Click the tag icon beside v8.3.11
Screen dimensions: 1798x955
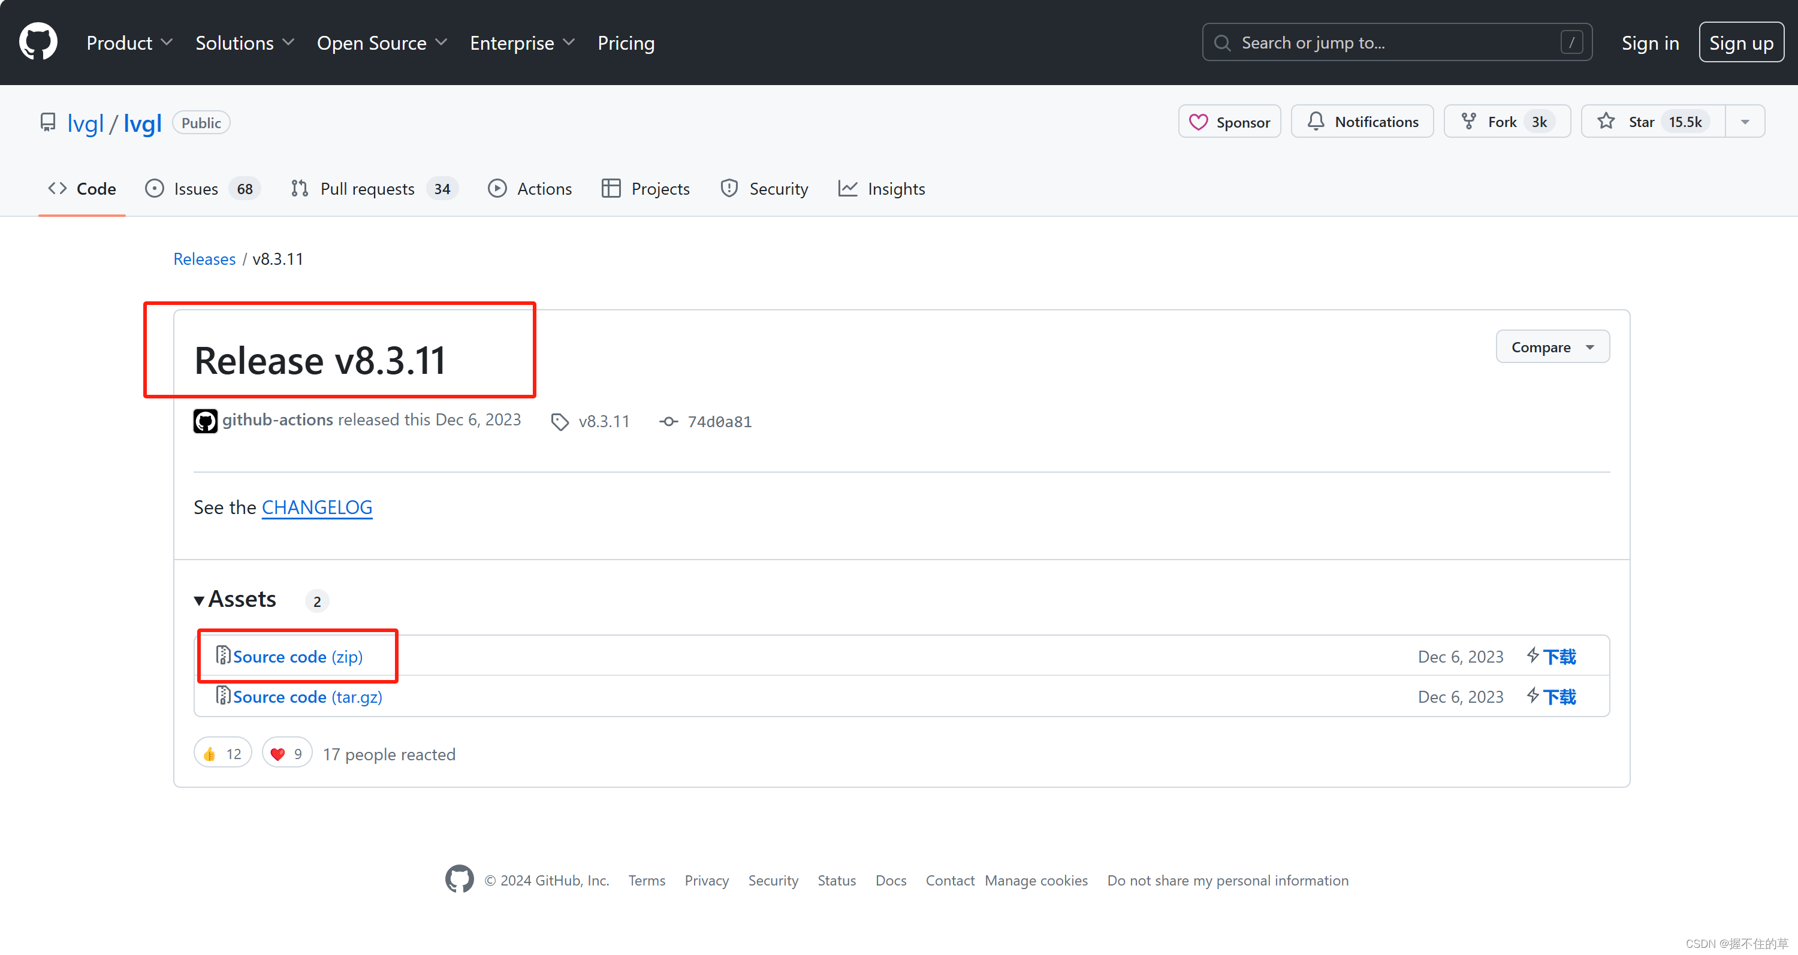(559, 422)
